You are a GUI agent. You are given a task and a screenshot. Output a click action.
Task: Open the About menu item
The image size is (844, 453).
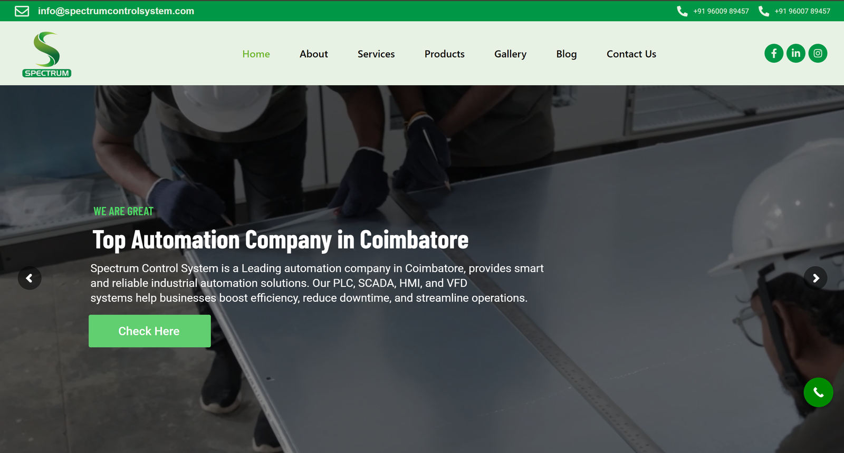coord(314,54)
